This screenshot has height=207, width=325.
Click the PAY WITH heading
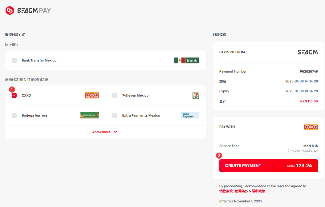point(227,127)
